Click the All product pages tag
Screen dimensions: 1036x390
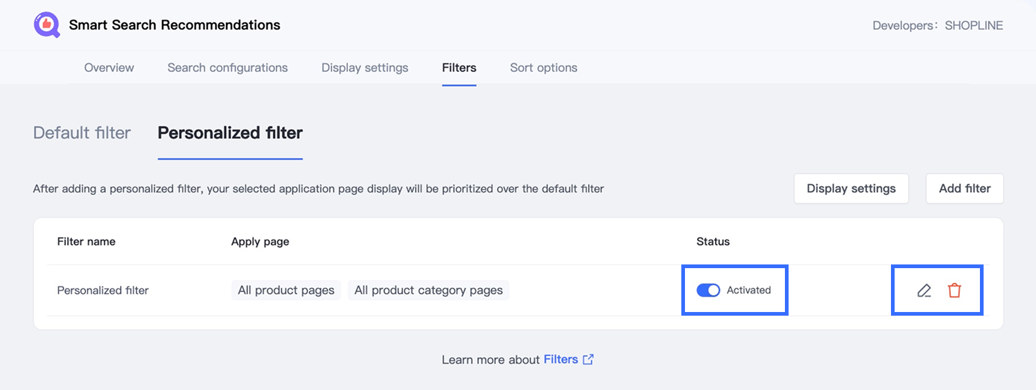click(286, 290)
